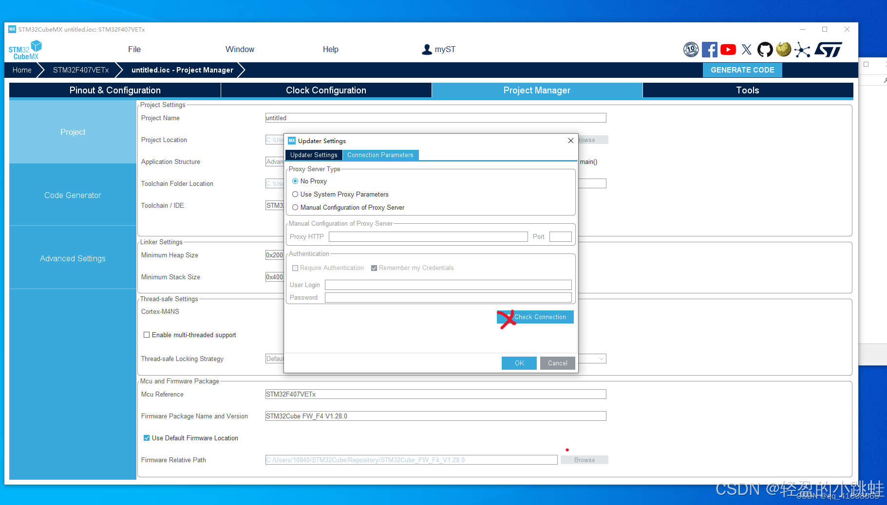This screenshot has width=887, height=505.
Task: Open the X (Twitter) icon link
Action: [x=746, y=50]
